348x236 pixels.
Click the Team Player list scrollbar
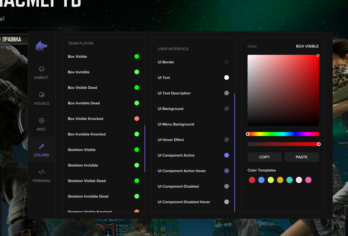click(x=145, y=148)
